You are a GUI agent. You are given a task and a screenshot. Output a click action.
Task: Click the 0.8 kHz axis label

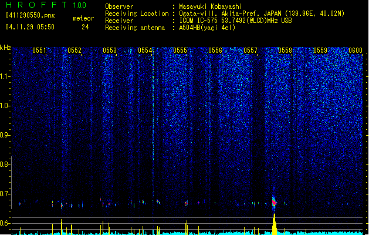coord(5,164)
